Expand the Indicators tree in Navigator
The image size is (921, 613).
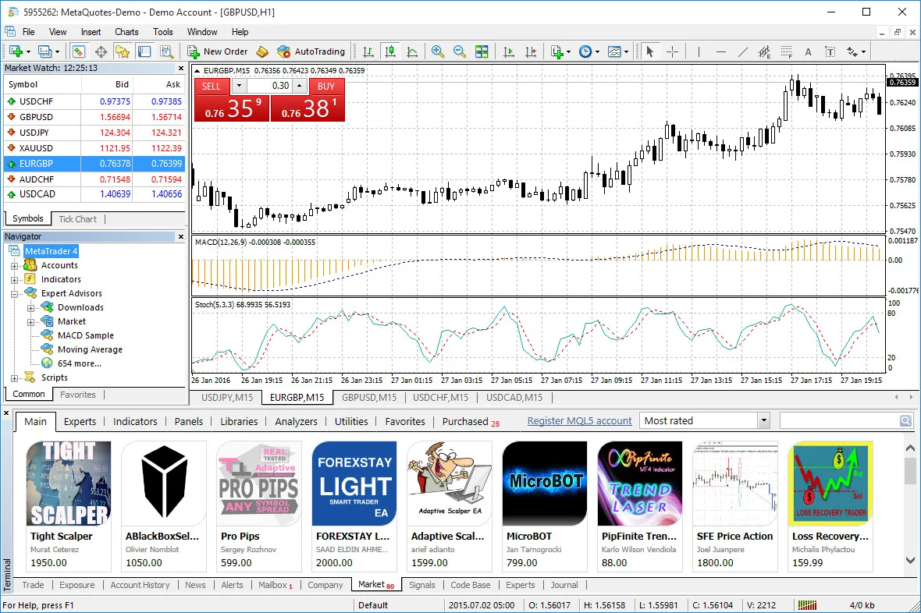[16, 278]
